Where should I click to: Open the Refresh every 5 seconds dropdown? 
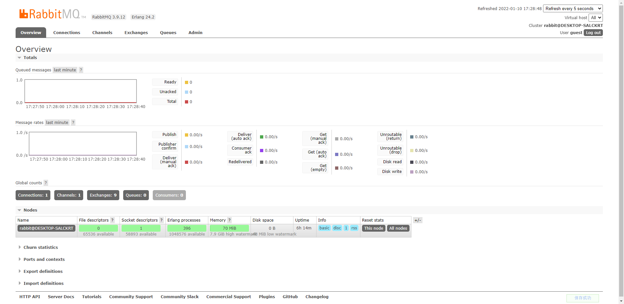pyautogui.click(x=573, y=8)
